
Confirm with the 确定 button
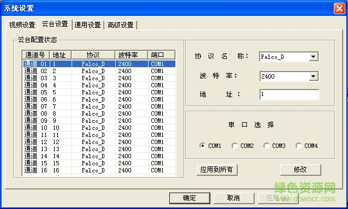(x=190, y=198)
